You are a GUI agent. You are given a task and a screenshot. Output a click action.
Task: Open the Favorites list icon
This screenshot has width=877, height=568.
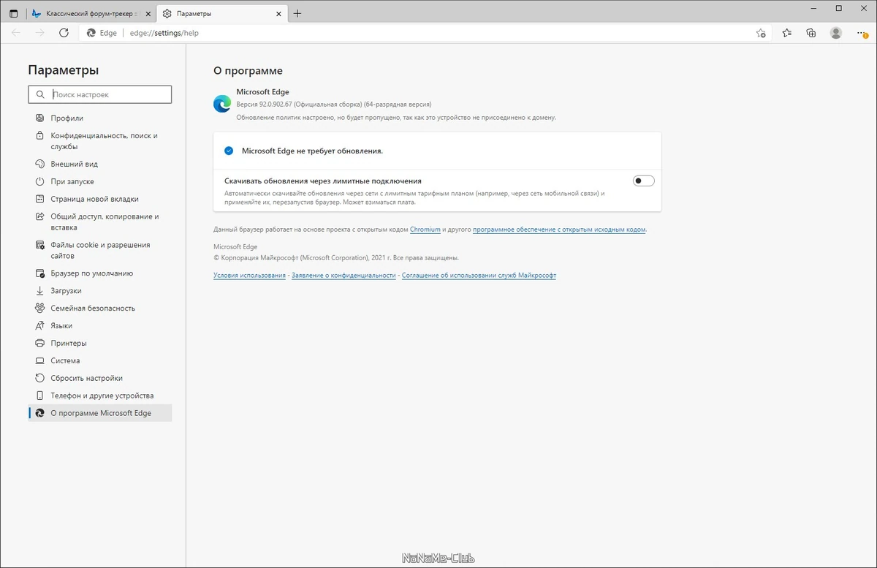tap(786, 33)
